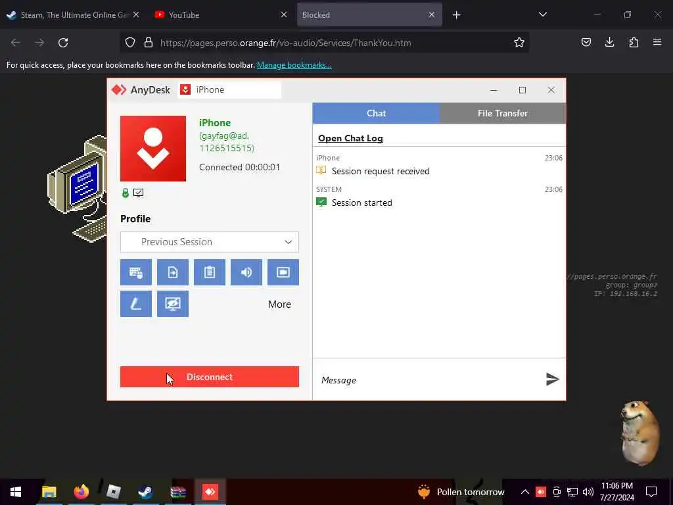Click the Manage bookmarks link
673x505 pixels.
[294, 65]
